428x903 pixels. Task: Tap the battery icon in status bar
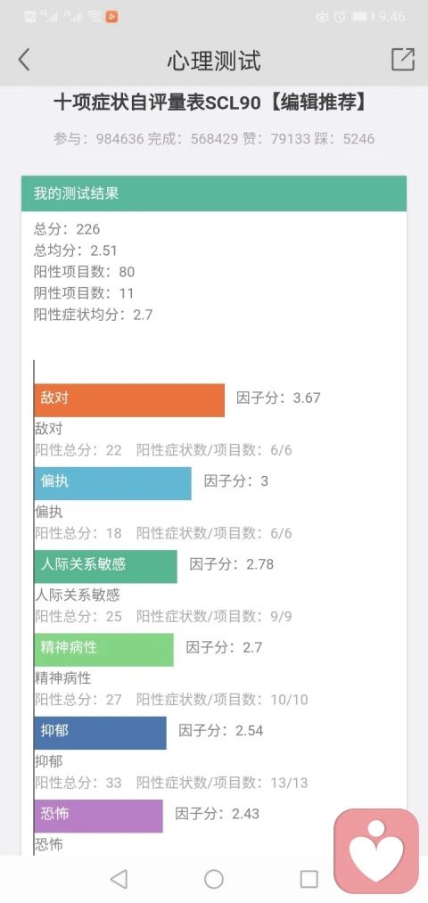tap(362, 17)
